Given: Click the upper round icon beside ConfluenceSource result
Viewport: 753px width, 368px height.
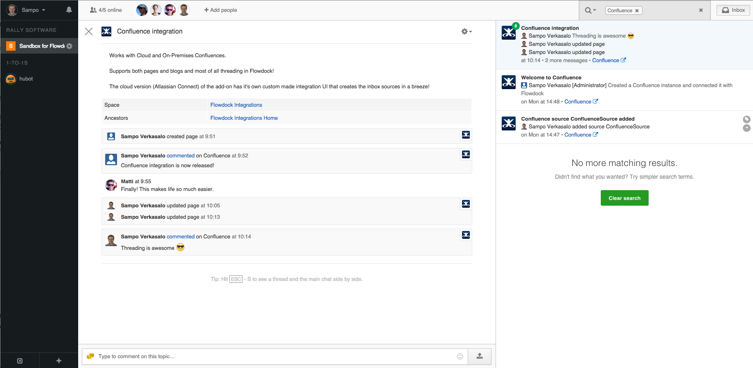Looking at the screenshot, I should tap(747, 119).
